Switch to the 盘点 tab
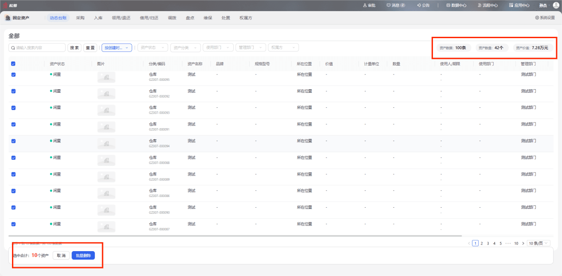The image size is (562, 276). (190, 18)
